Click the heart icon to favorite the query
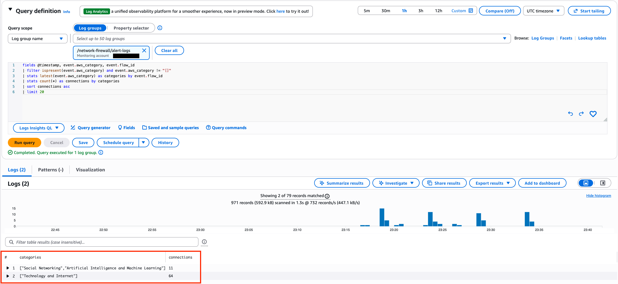The height and width of the screenshot is (284, 618). tap(593, 114)
